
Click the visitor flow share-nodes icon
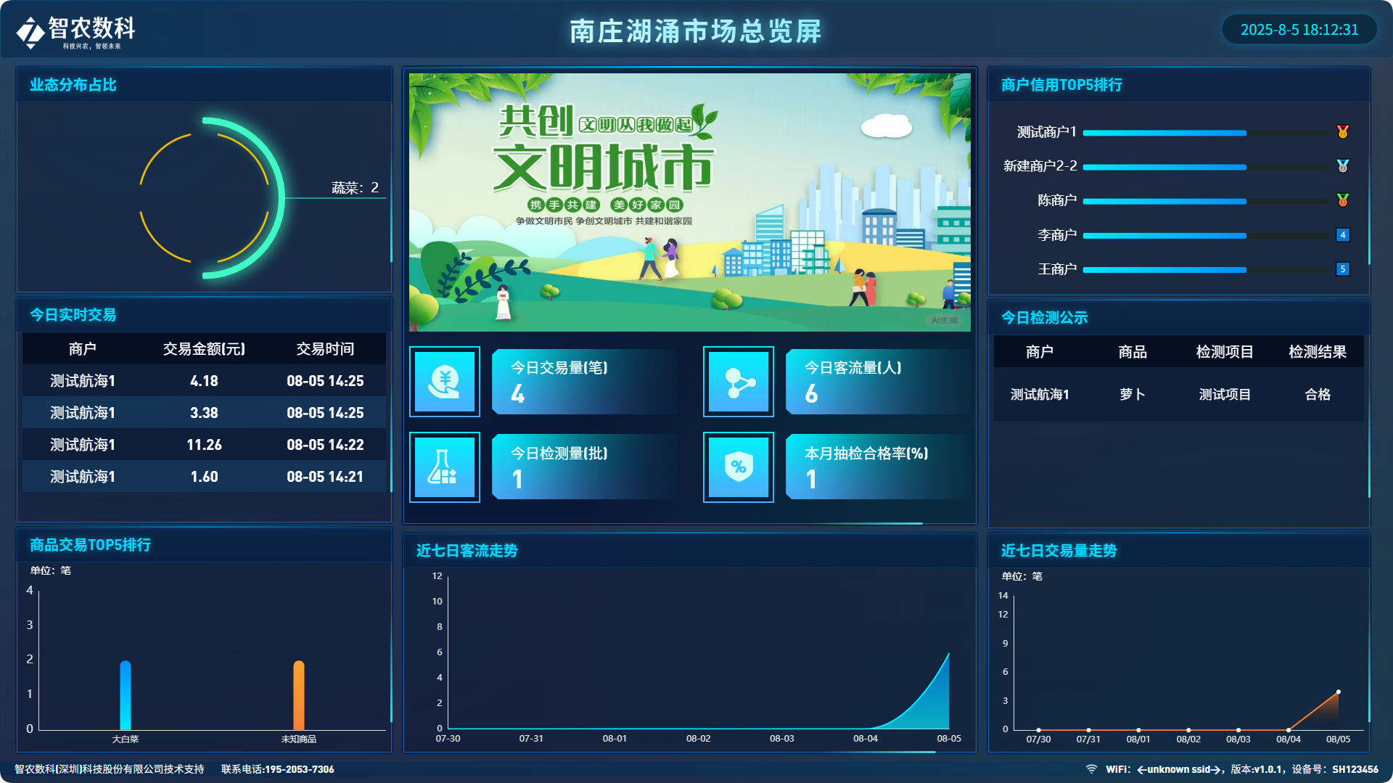739,382
